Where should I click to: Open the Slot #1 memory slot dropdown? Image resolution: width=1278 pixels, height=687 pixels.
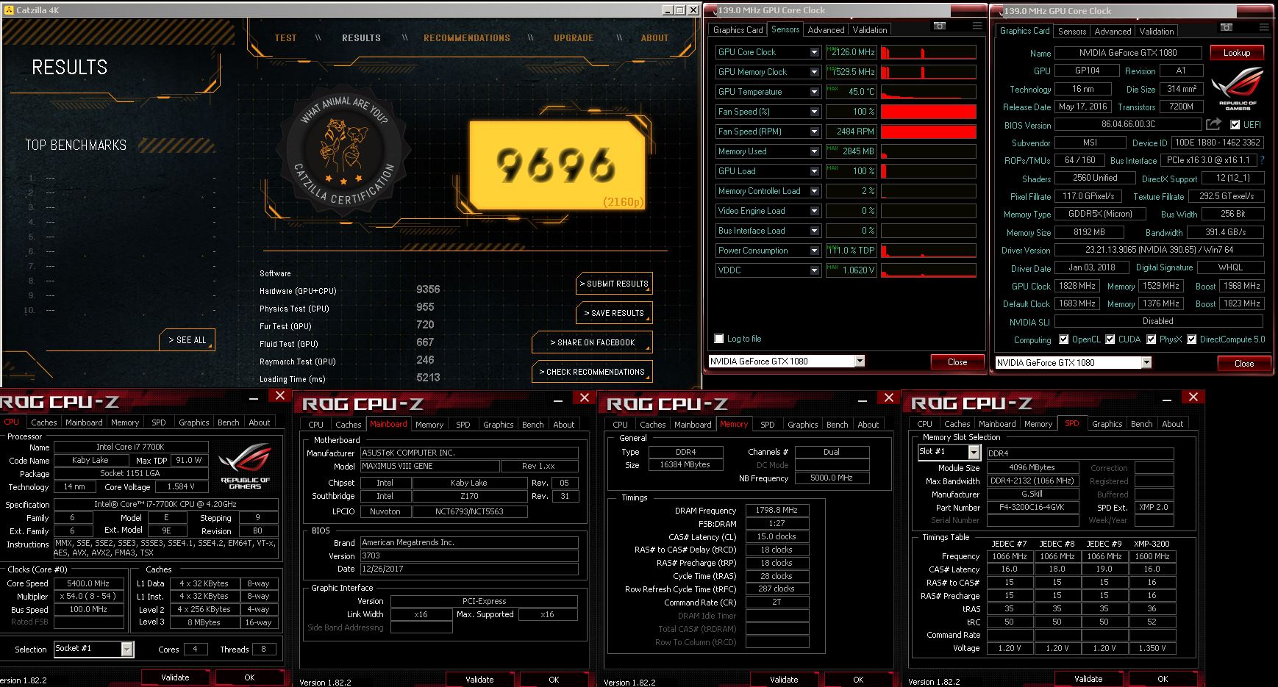(974, 453)
